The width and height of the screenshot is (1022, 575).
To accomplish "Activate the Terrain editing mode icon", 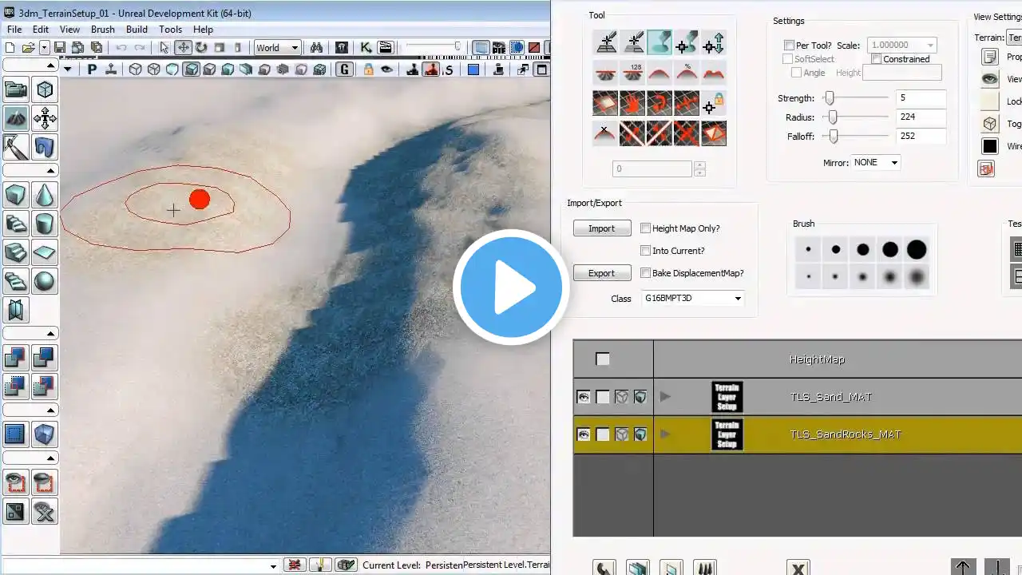I will (x=16, y=119).
